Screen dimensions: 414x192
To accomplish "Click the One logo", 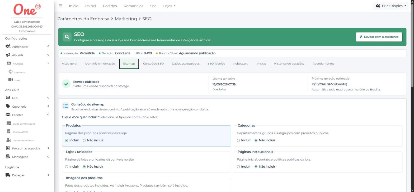I will click(x=27, y=10).
